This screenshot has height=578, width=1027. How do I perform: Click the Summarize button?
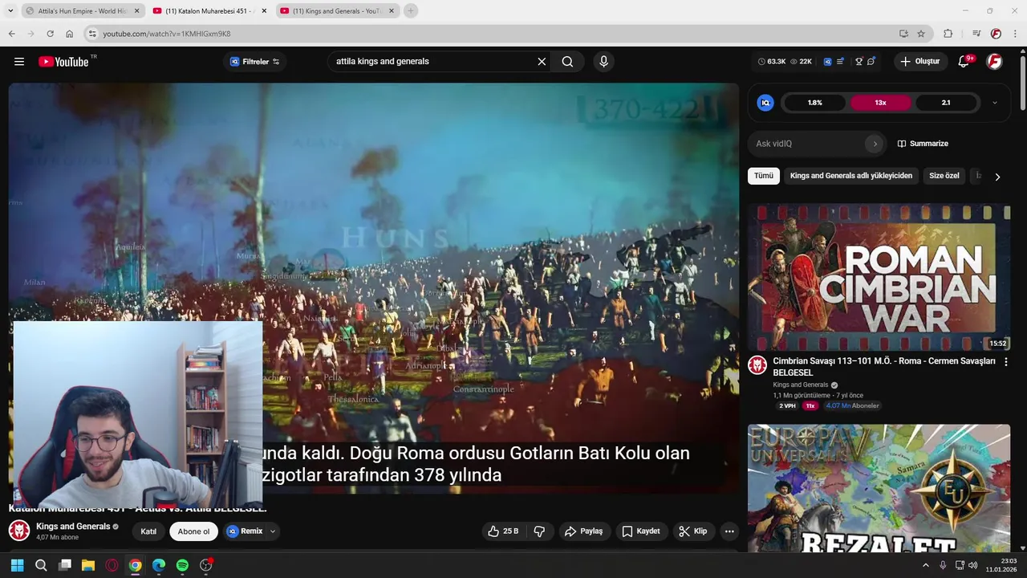click(923, 144)
